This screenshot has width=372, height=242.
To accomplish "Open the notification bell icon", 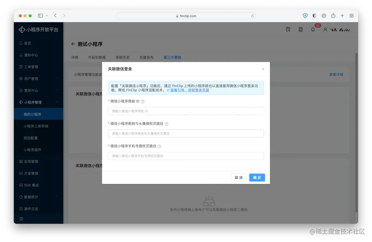I will tap(313, 30).
